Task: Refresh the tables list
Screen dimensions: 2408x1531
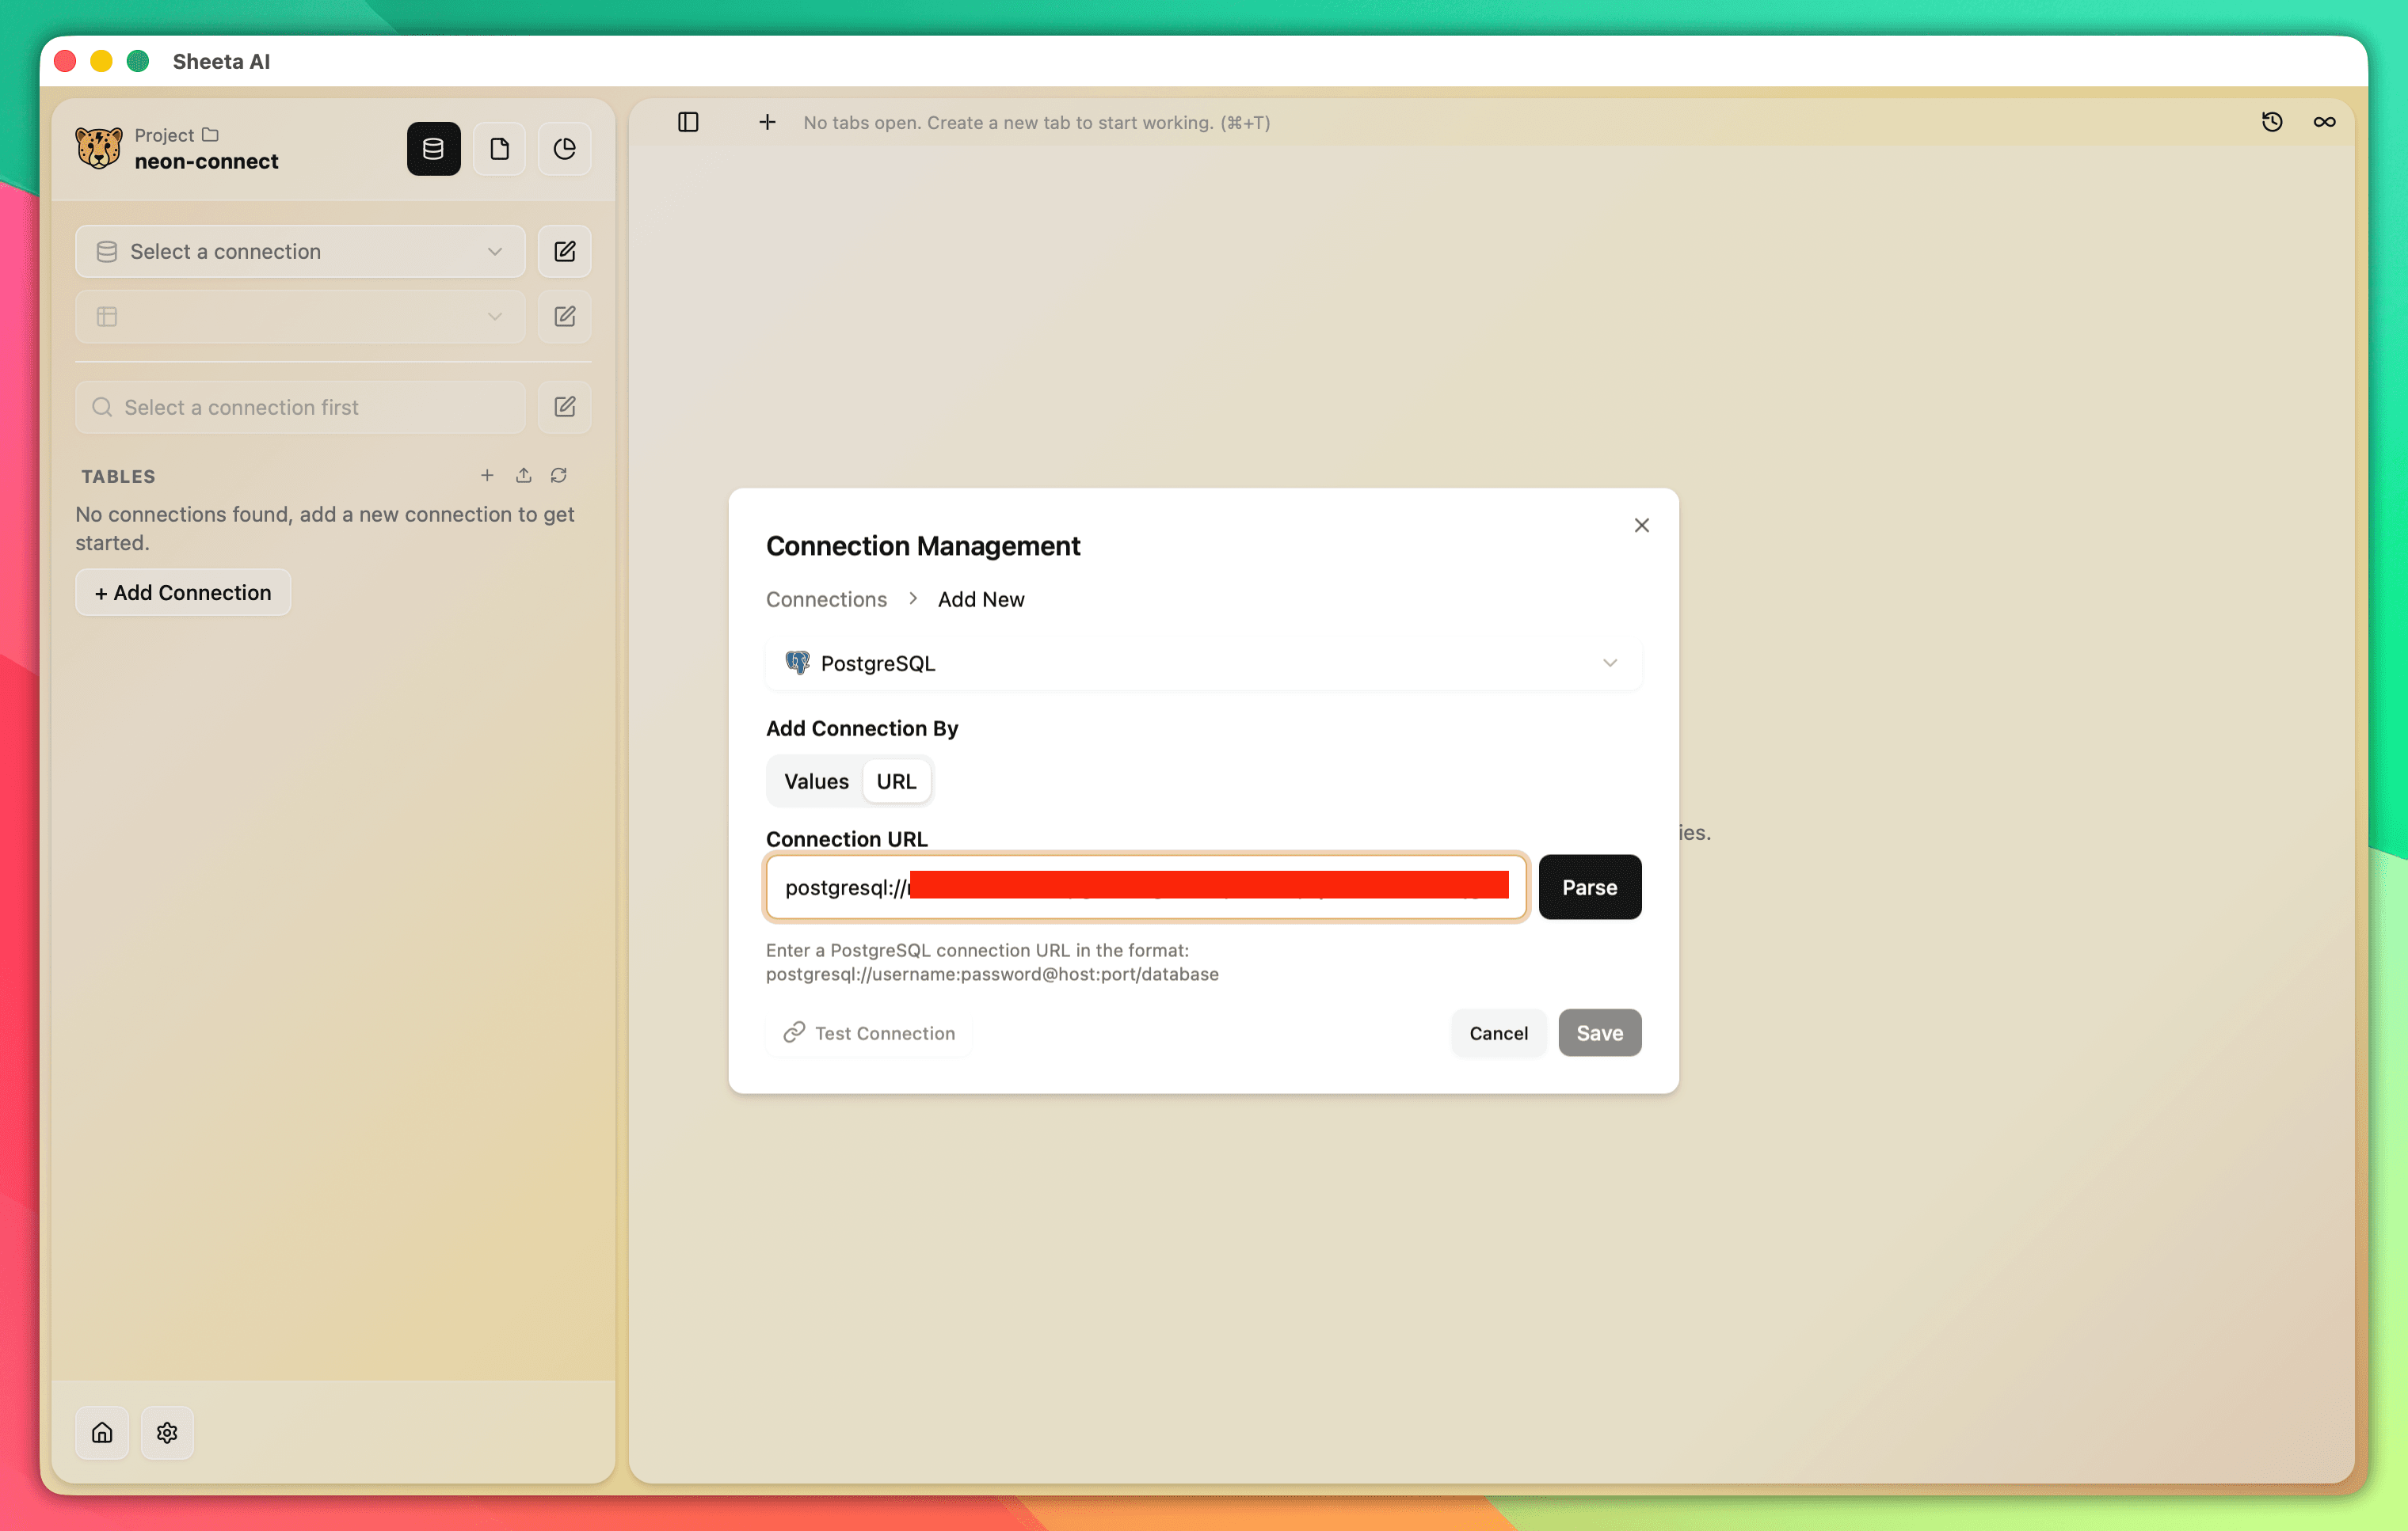Action: (559, 475)
